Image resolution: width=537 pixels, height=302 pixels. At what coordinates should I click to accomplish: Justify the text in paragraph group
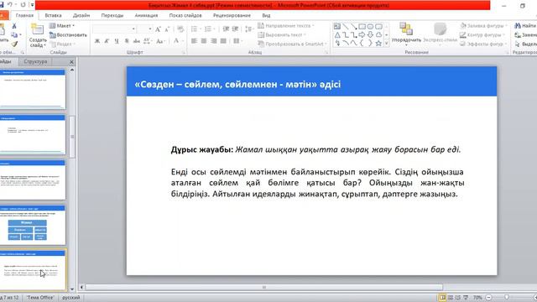pyautogui.click(x=223, y=41)
